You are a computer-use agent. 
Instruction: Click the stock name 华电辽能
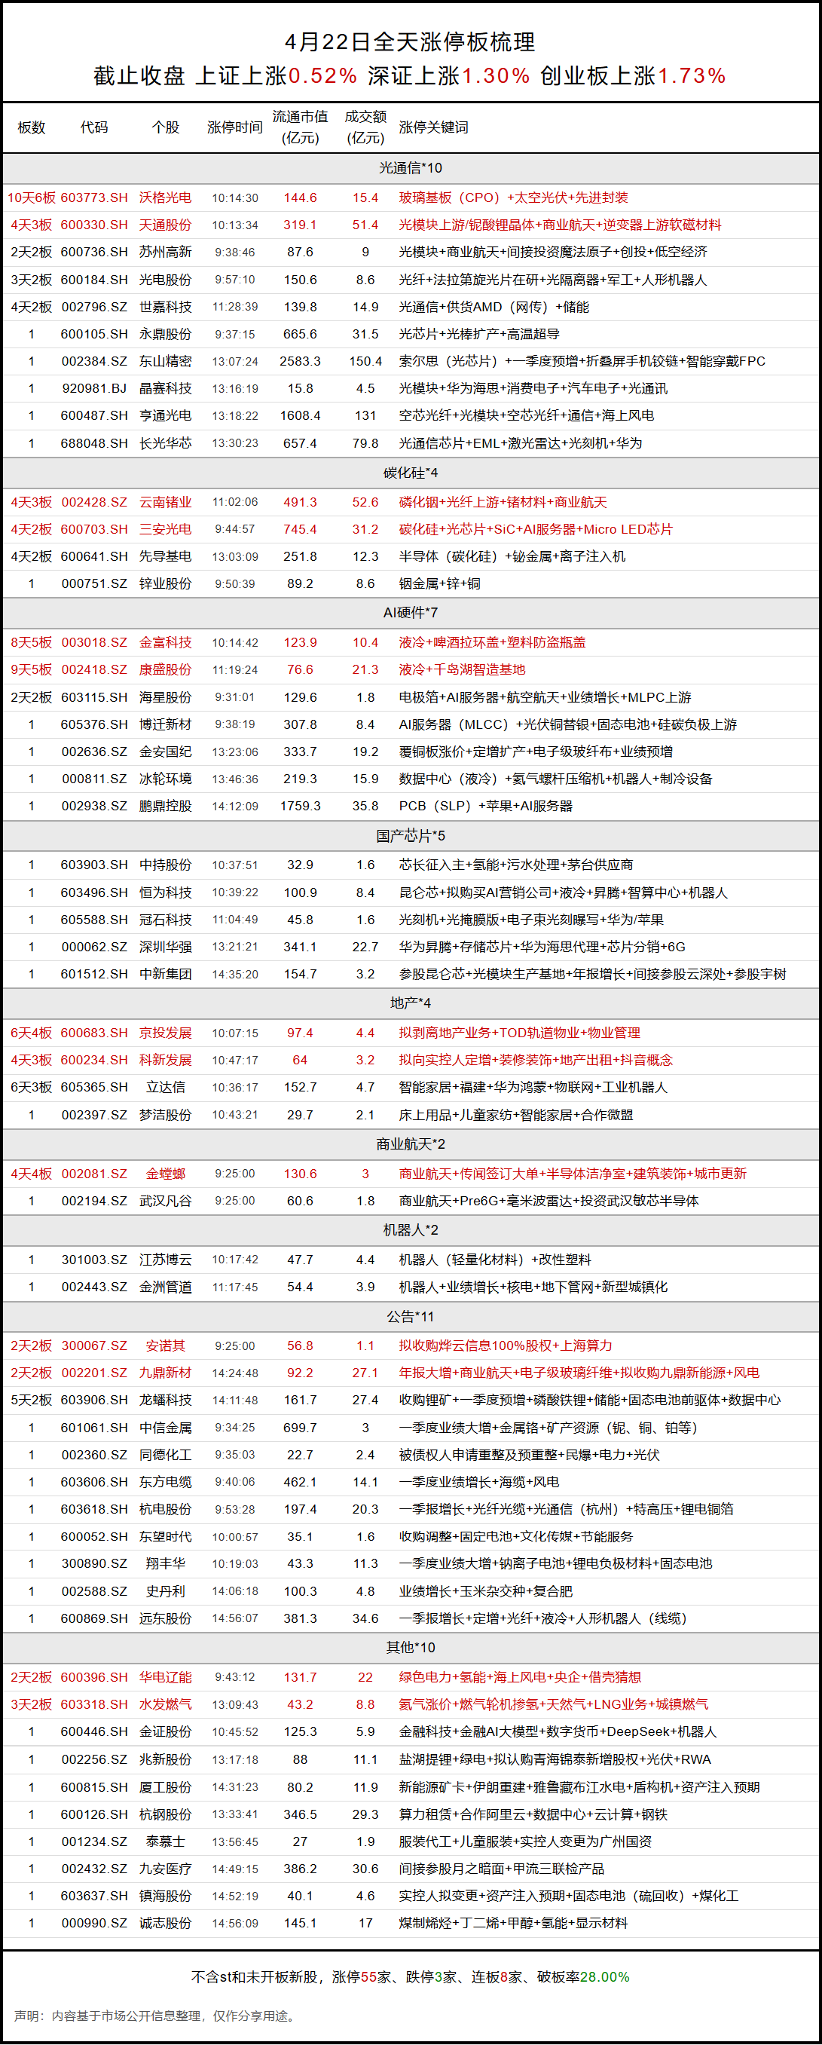pyautogui.click(x=165, y=1676)
